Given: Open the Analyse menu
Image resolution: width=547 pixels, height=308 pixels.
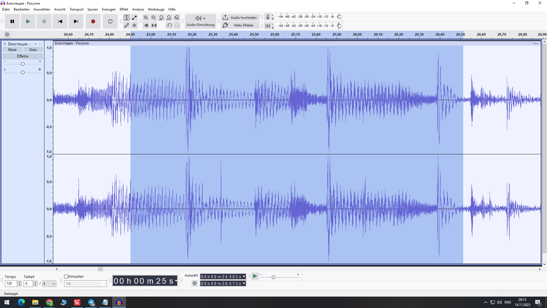Looking at the screenshot, I should point(138,9).
